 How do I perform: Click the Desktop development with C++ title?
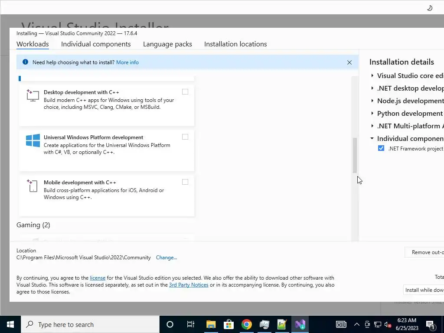point(81,92)
